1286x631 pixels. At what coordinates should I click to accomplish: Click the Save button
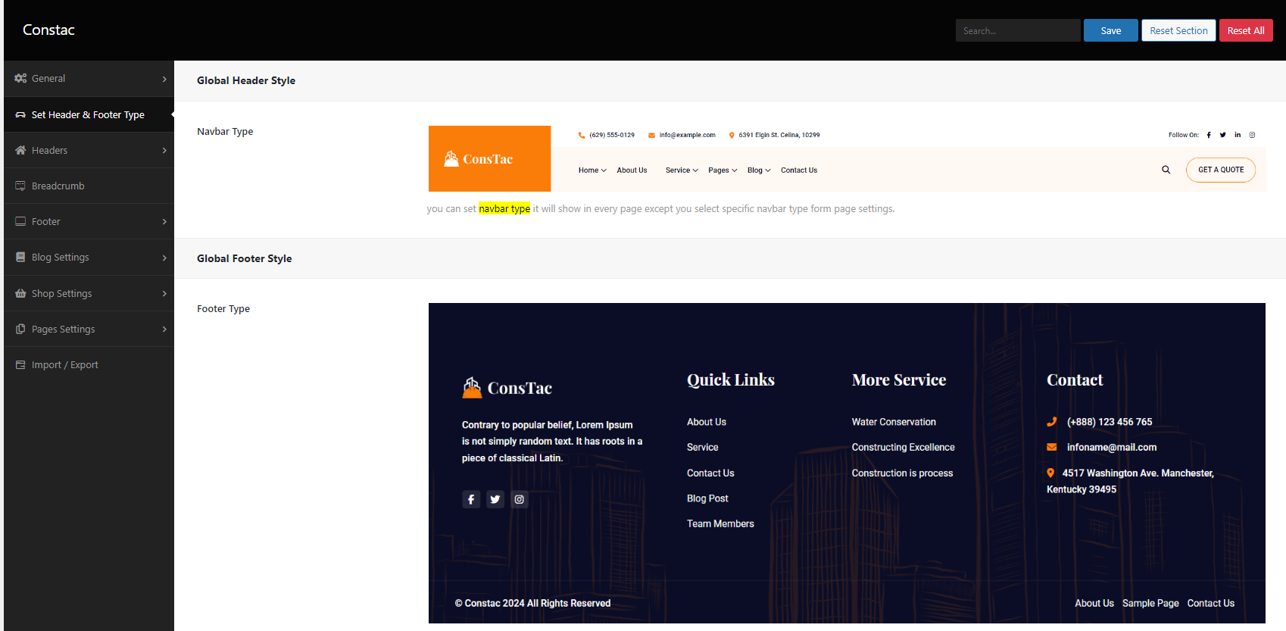point(1110,30)
